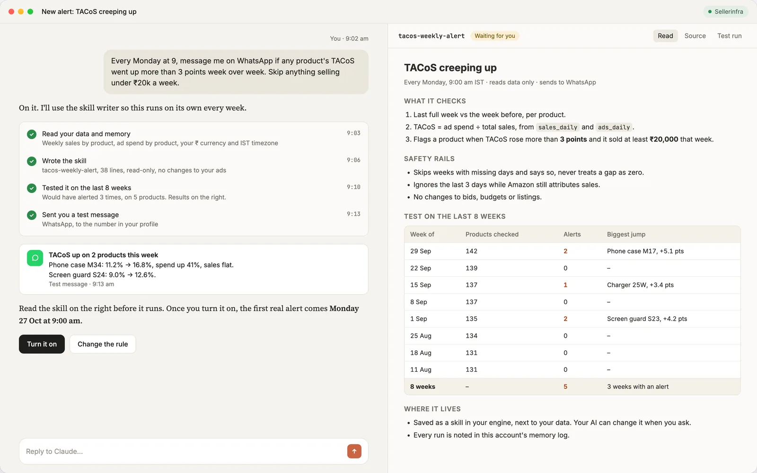The image size is (757, 473).
Task: Click Phone case M17, +5.1 pts cell
Action: pos(645,251)
